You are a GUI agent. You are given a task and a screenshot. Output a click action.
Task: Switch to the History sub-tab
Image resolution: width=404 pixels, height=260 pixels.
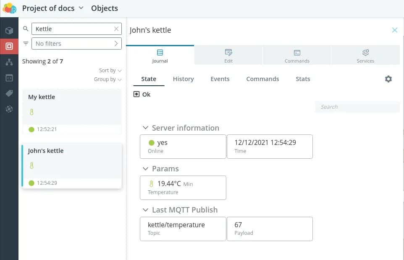pos(183,79)
